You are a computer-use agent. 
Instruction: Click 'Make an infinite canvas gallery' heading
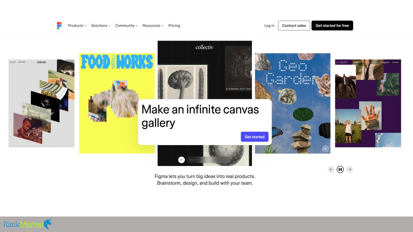(x=200, y=116)
